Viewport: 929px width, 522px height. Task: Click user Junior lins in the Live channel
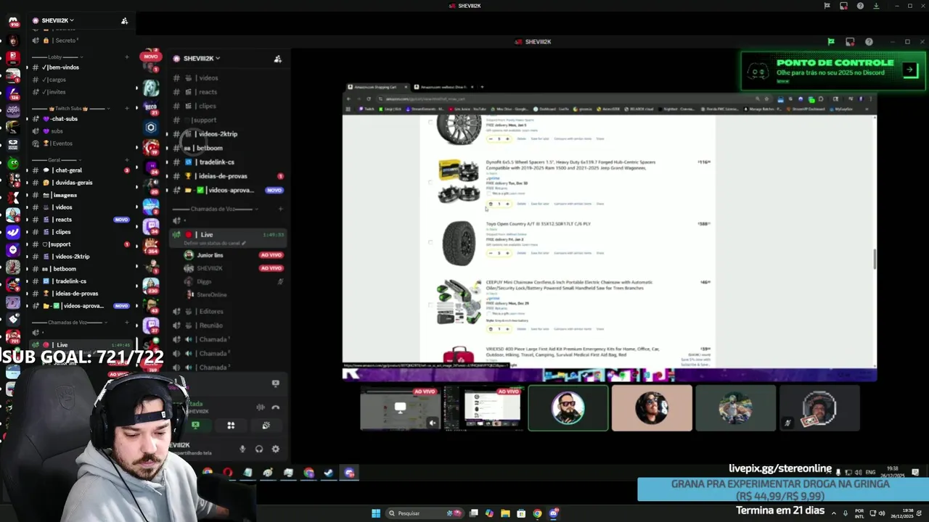pyautogui.click(x=210, y=255)
